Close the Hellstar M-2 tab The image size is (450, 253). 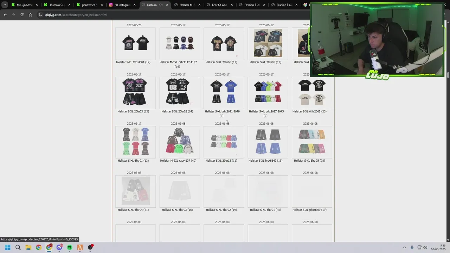[199, 5]
